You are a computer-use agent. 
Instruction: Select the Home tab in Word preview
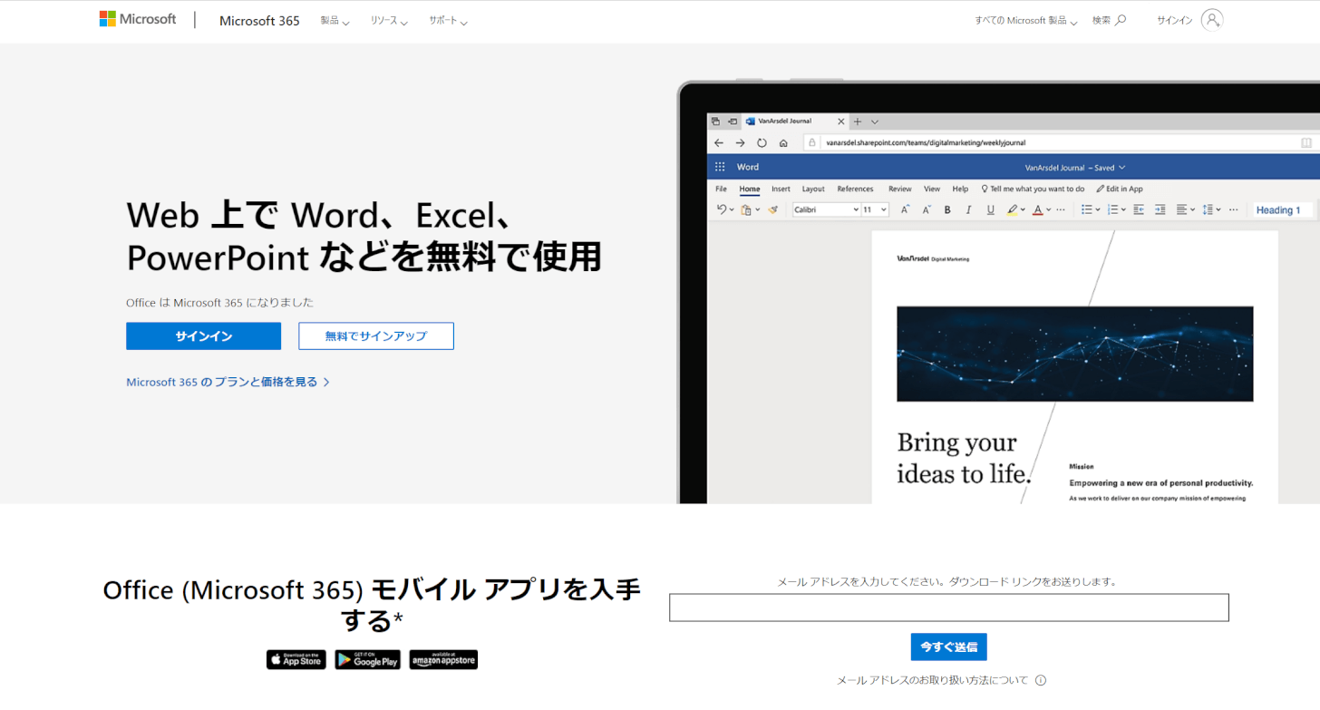click(x=750, y=189)
